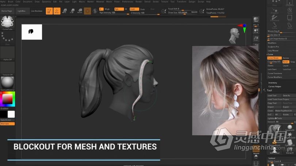This screenshot has width=296, height=166.
Task: Toggle the Zsub button
Action: (143, 9)
